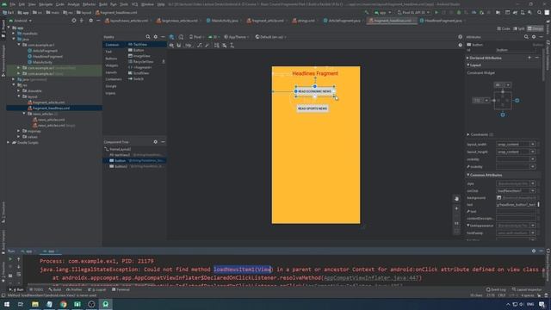Switch to ArticleFragment.java editor tab
Screen dimensions: 551x310
click(x=344, y=21)
